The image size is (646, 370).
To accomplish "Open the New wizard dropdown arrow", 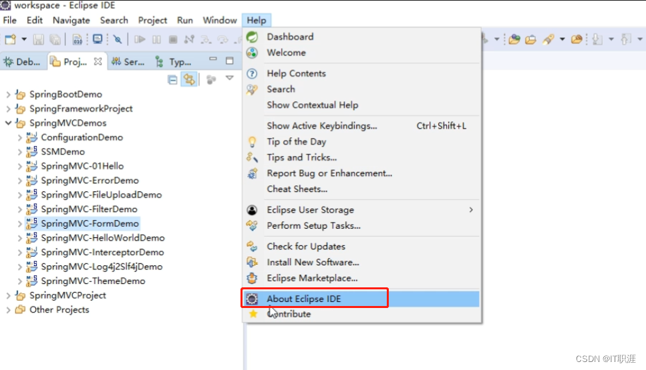I will tap(24, 39).
